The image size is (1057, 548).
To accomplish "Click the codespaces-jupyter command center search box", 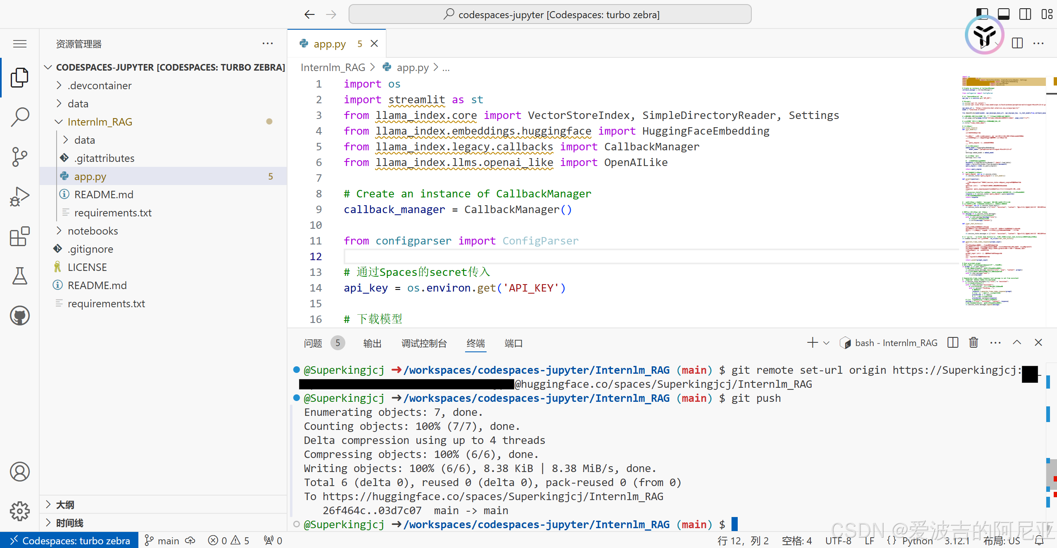I will pos(550,14).
